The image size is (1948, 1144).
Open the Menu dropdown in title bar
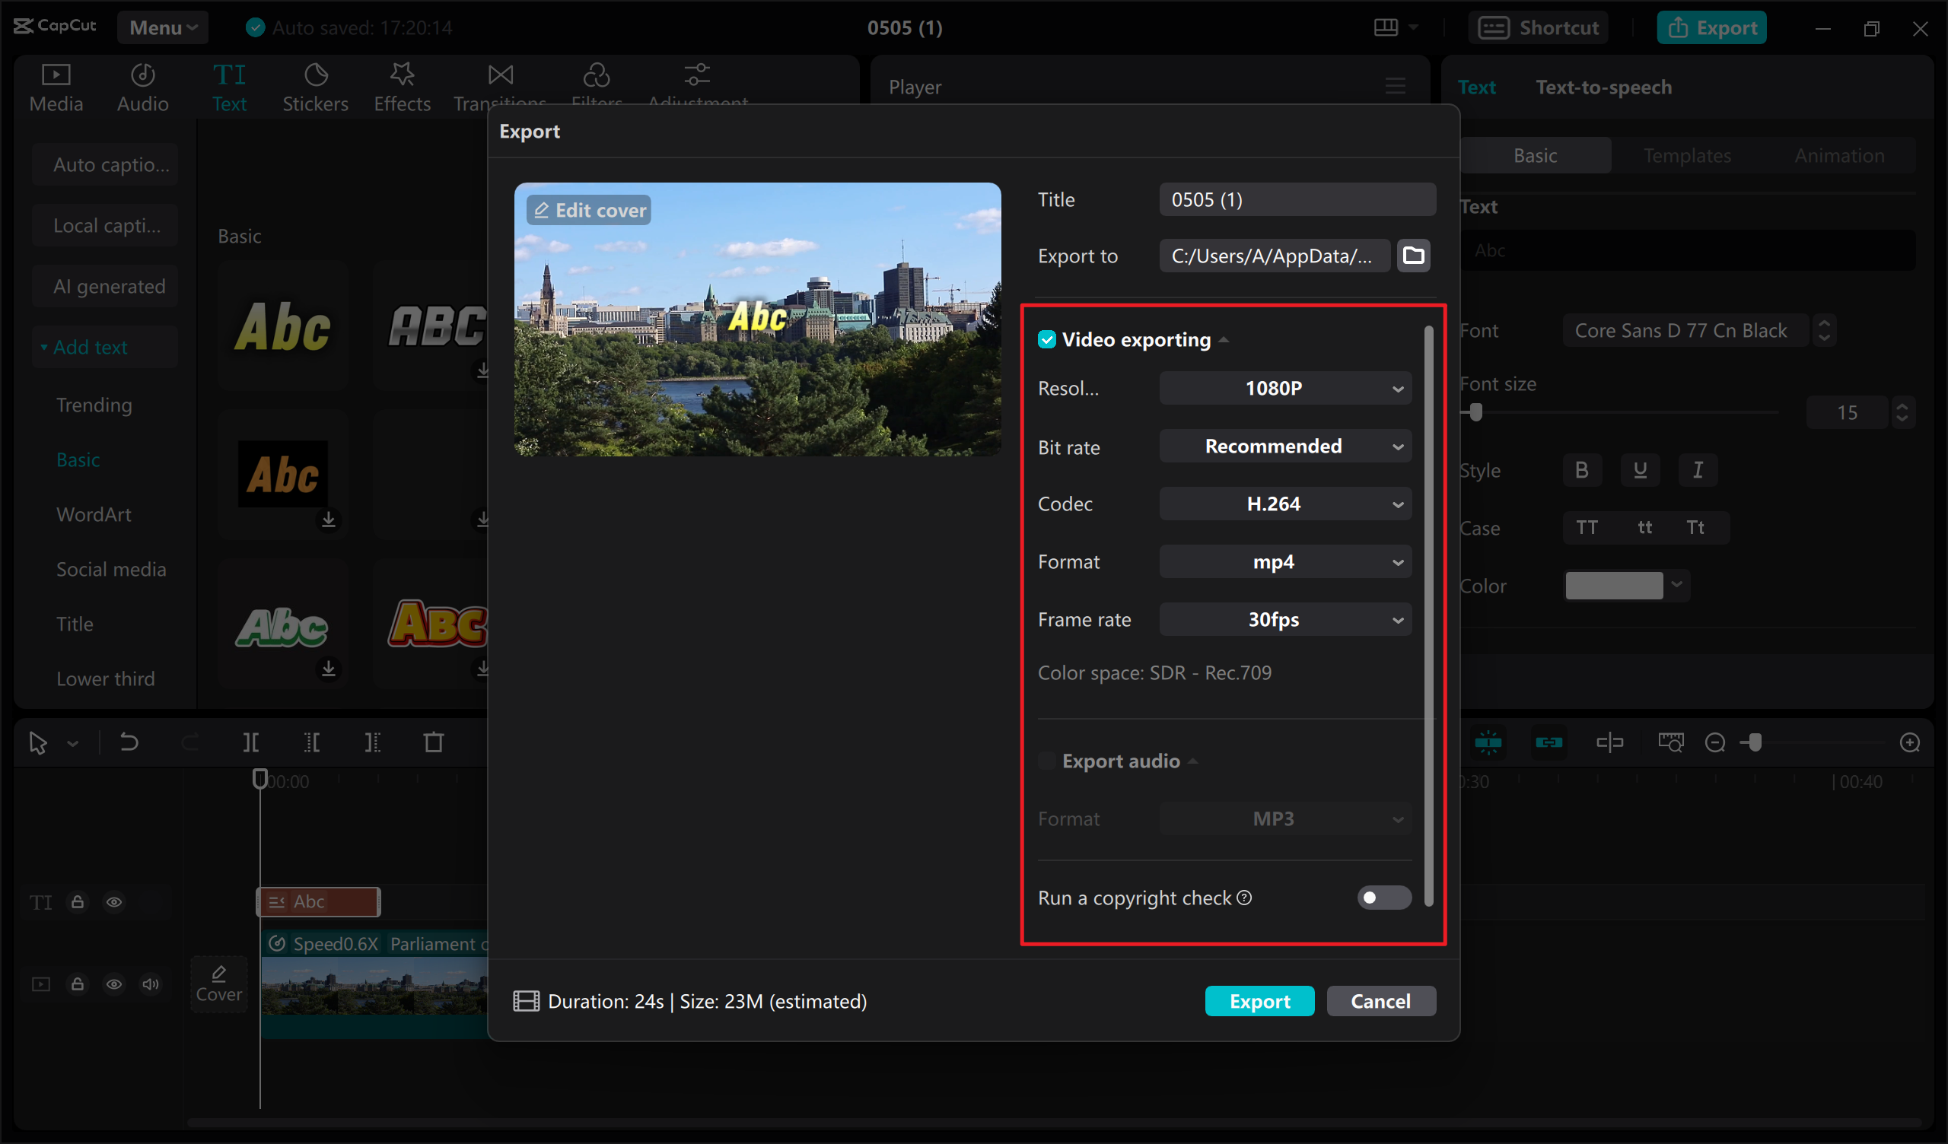click(162, 28)
